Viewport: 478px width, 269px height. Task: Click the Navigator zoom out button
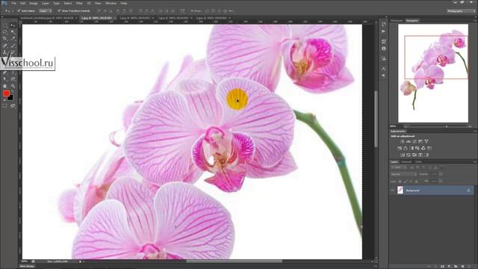[x=406, y=126]
